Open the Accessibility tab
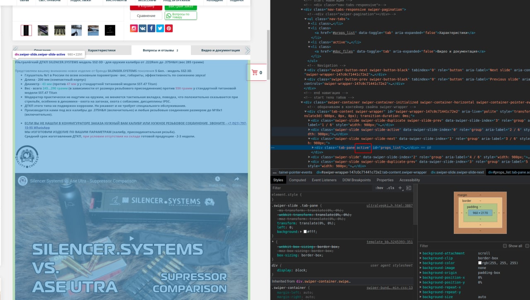 (410, 180)
